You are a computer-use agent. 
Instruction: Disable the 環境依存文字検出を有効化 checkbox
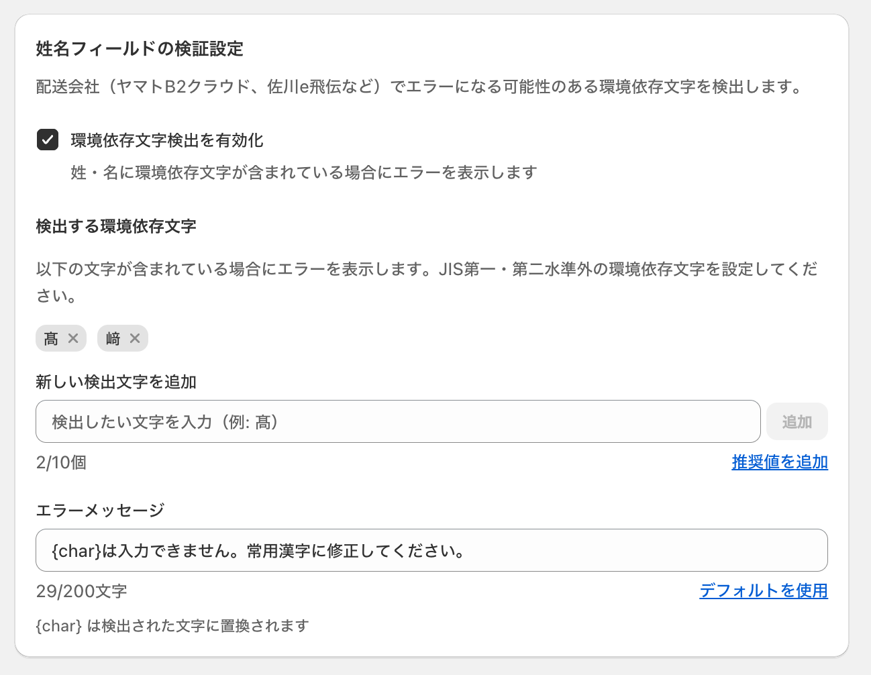[47, 140]
